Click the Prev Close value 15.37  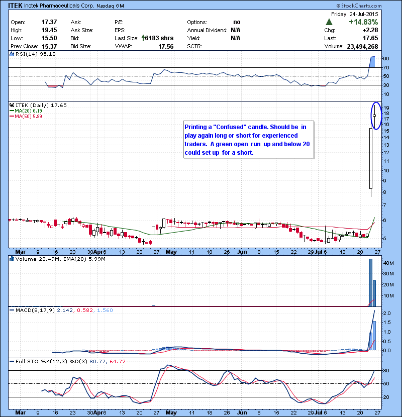pyautogui.click(x=49, y=47)
